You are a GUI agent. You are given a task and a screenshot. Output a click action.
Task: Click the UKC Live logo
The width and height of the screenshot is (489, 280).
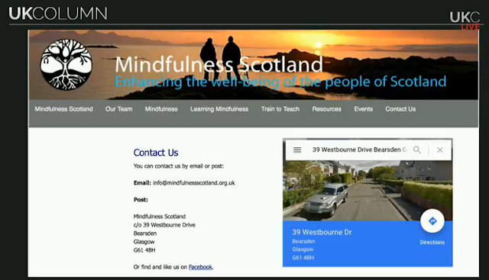(465, 21)
